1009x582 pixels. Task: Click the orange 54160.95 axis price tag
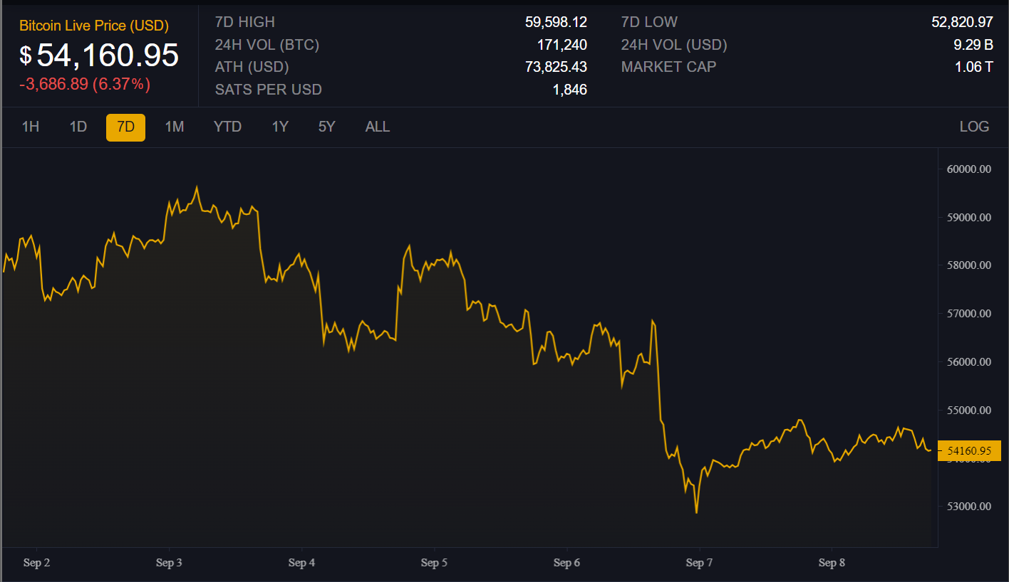969,450
